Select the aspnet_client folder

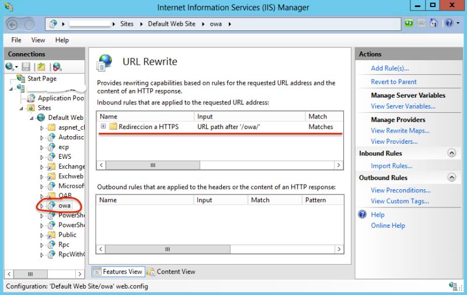pos(71,127)
